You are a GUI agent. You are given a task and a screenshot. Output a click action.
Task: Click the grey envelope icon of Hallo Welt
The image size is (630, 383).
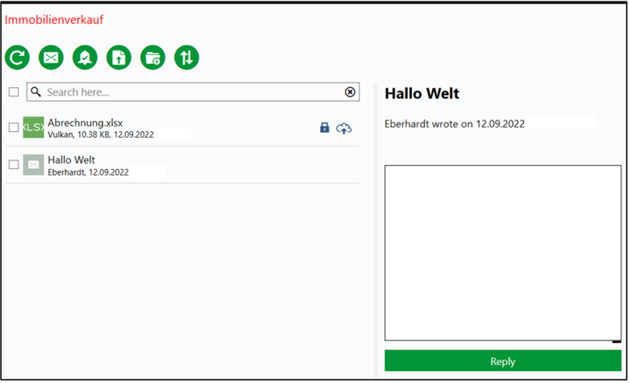[33, 165]
